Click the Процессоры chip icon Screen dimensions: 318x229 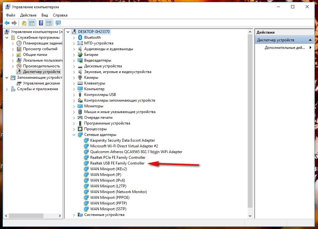click(80, 129)
